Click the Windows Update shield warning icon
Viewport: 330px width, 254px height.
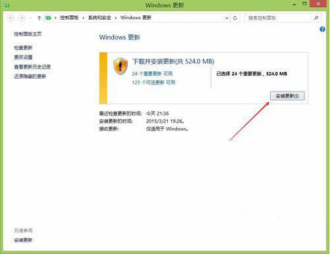[121, 66]
